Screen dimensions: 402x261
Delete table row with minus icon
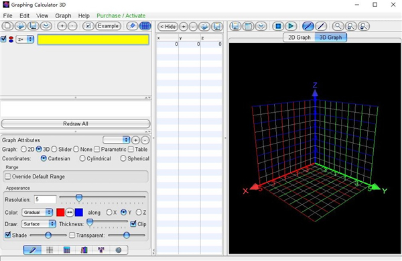click(194, 26)
